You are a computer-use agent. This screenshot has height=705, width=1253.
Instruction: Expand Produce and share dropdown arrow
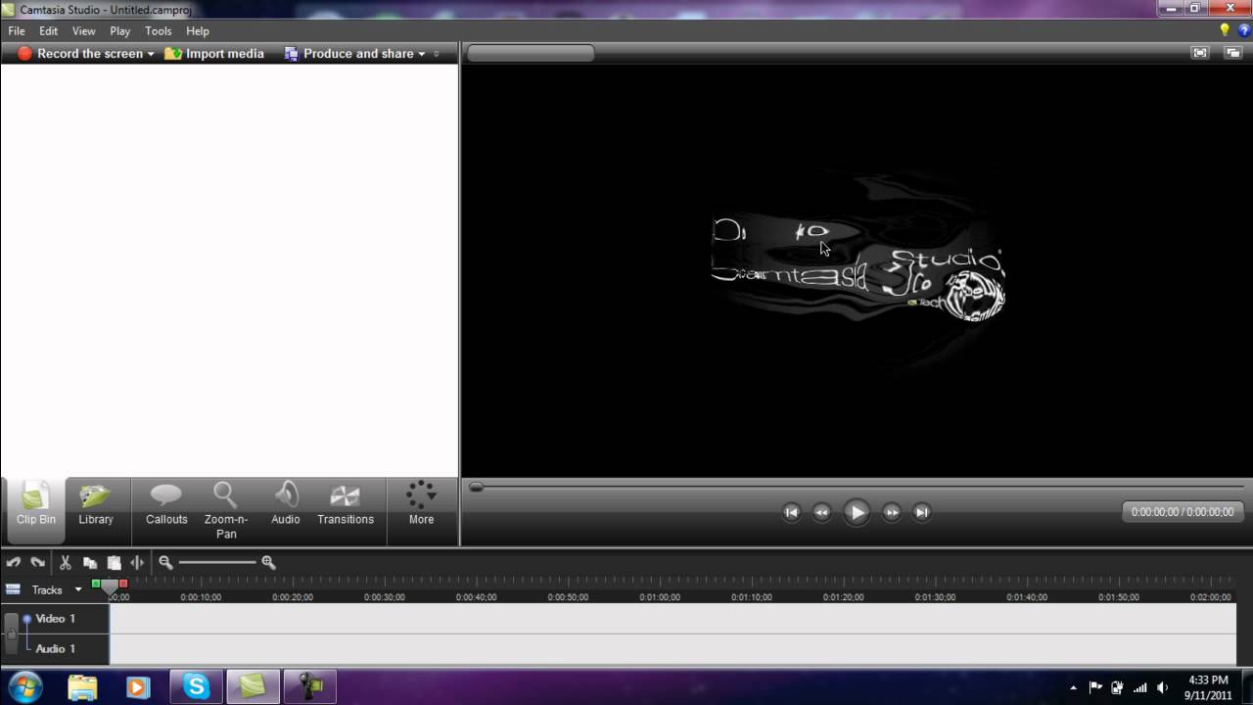coord(422,54)
